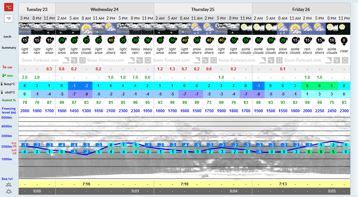Image resolution: width=358 pixels, height=197 pixels.
Task: Click the snowflake cm row icon
Action: tap(4, 67)
